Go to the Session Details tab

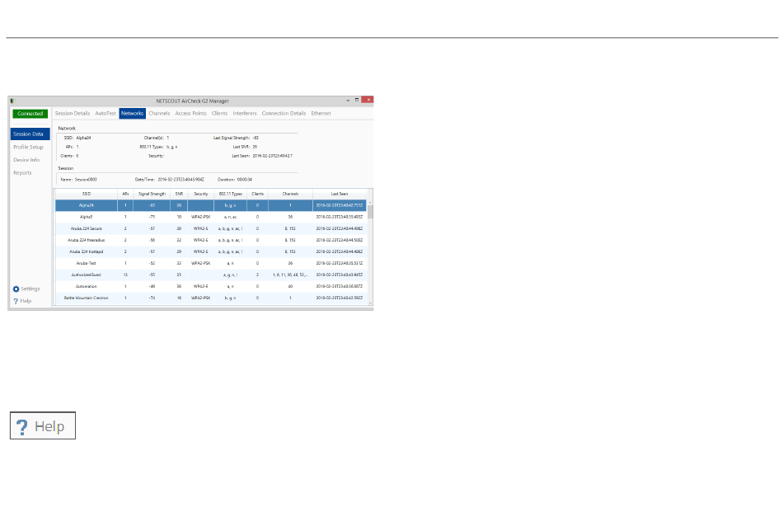tap(73, 114)
